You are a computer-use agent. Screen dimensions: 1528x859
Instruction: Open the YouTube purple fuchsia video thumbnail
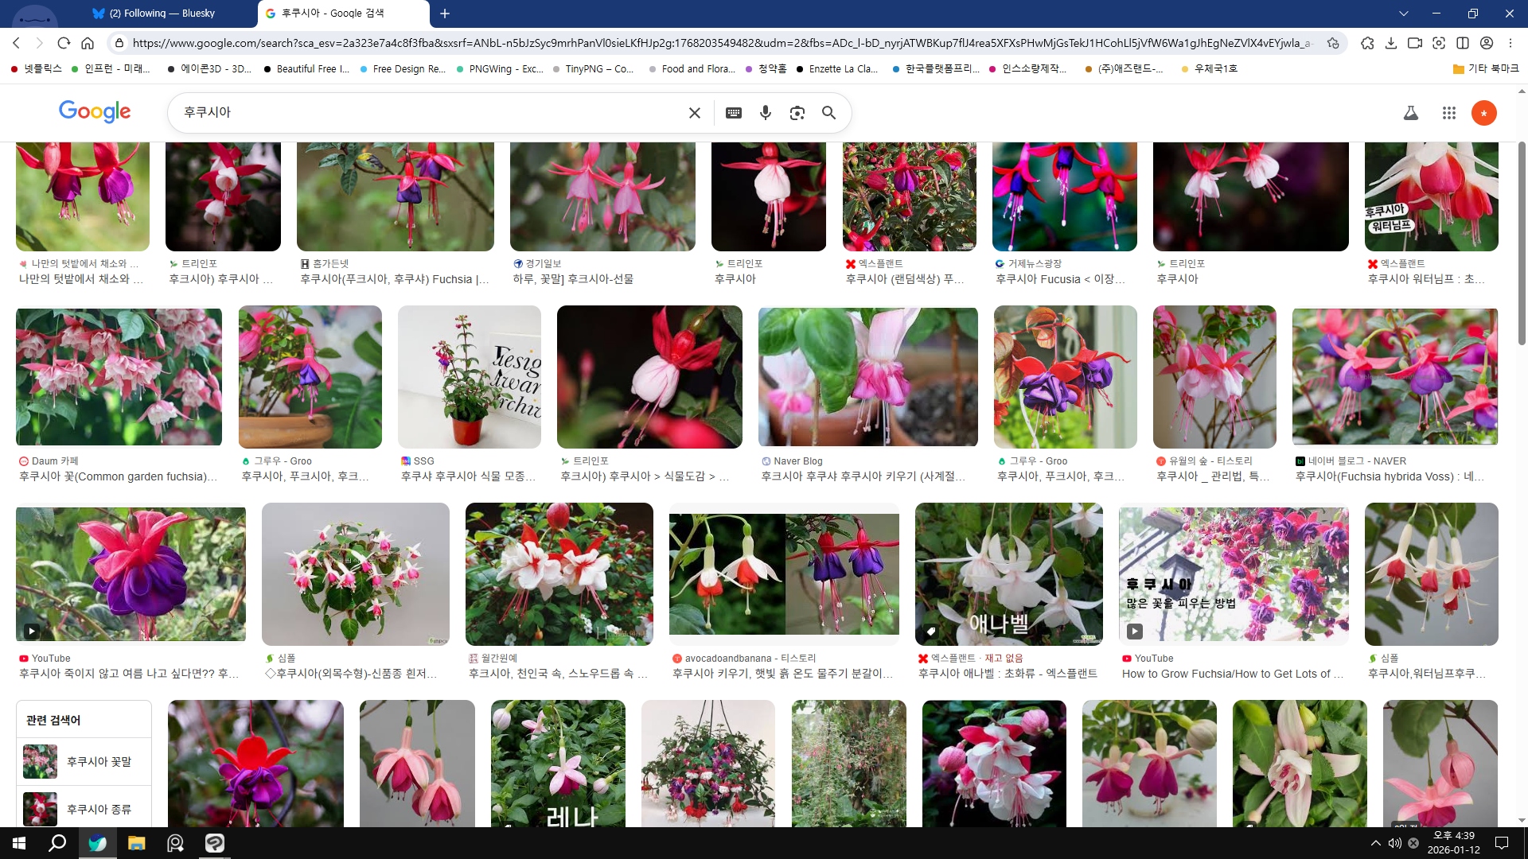click(x=131, y=573)
